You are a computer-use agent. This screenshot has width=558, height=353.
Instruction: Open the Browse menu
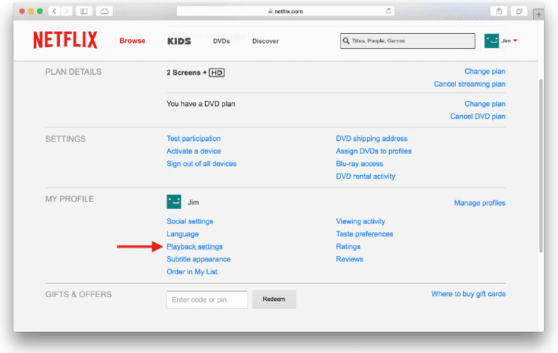pyautogui.click(x=133, y=41)
